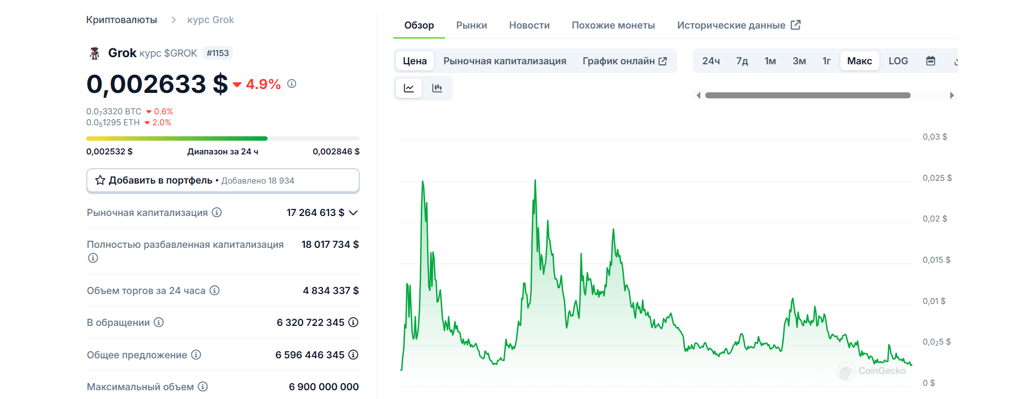Image resolution: width=1031 pixels, height=399 pixels.
Task: Open the calendar date range picker
Action: point(930,61)
